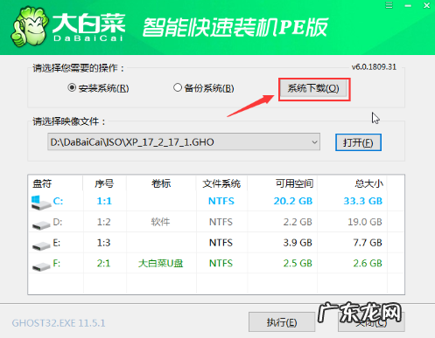Screen dimensions: 435x338
Task: Click the 执行(E) button
Action: 282,322
